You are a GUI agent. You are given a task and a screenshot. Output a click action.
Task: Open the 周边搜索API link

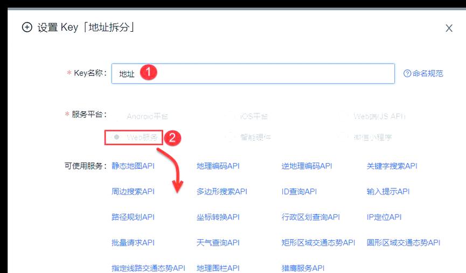(x=133, y=191)
